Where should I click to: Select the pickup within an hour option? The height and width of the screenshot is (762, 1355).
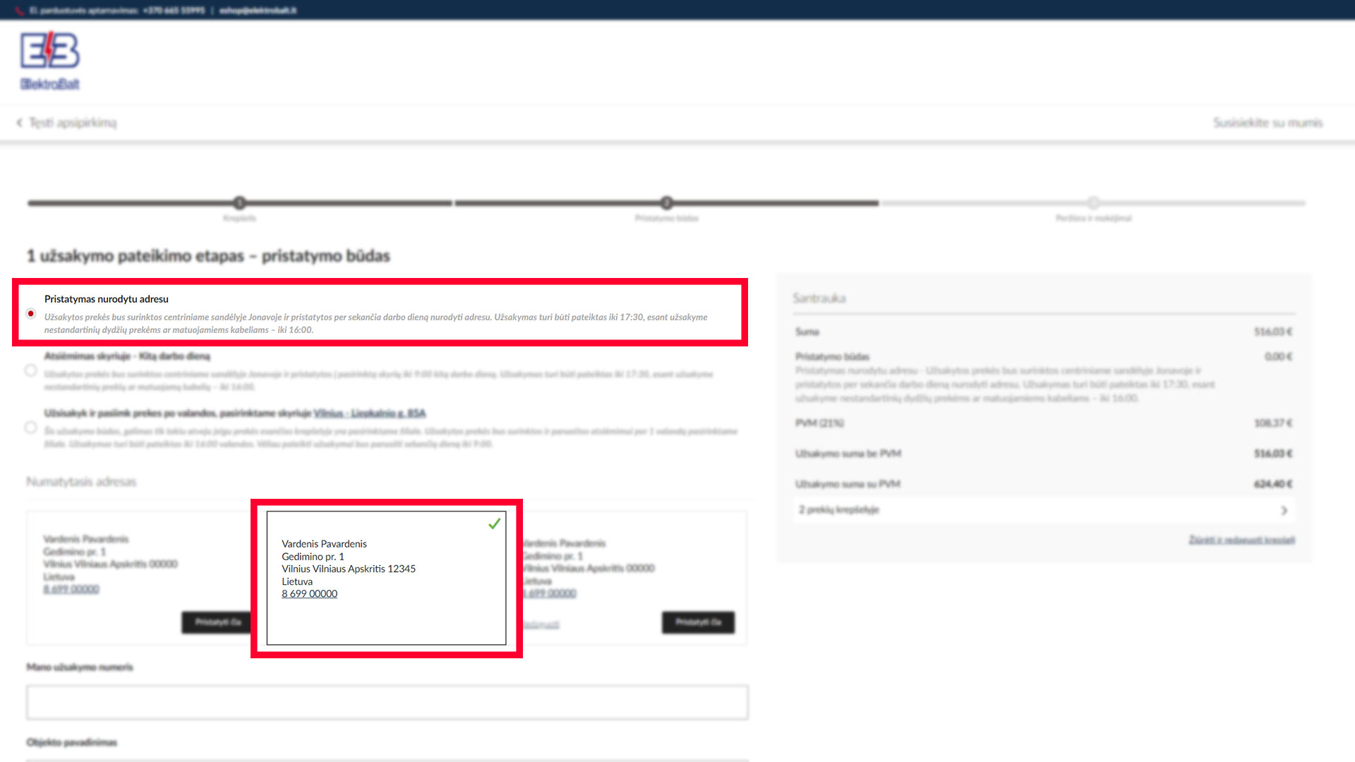(x=30, y=427)
